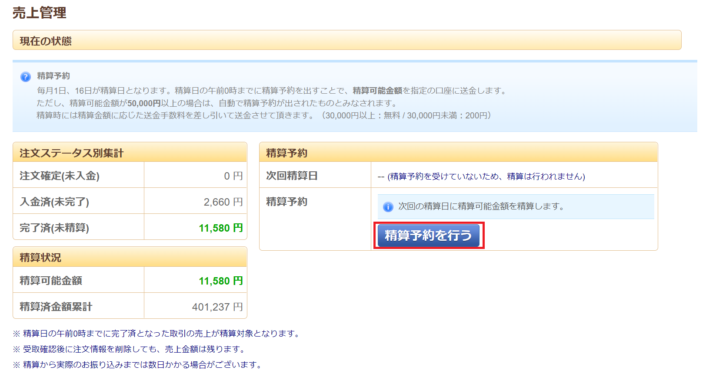Select the 売上管理 page title

(40, 13)
